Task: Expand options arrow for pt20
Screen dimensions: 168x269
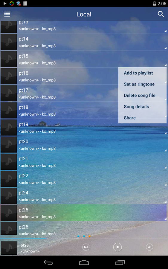Action: tap(165, 150)
